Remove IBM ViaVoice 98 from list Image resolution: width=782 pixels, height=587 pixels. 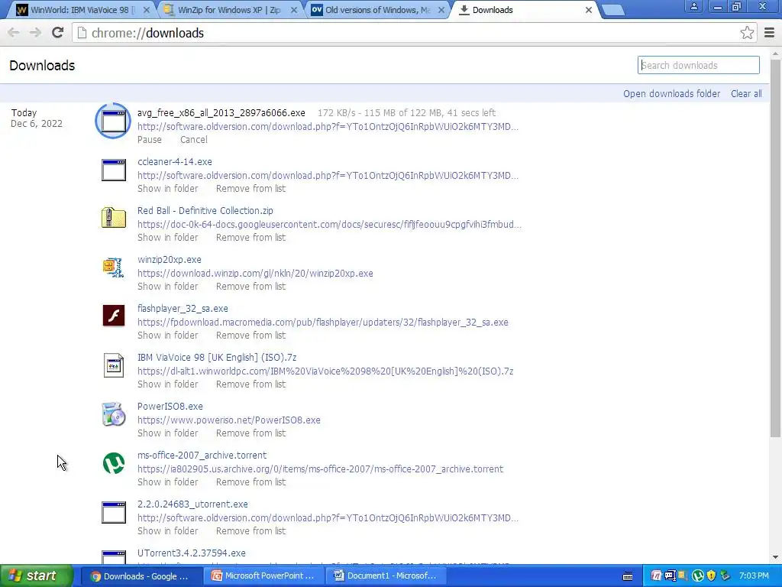point(250,384)
